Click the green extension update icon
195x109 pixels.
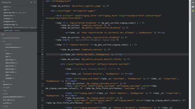[193, 11]
